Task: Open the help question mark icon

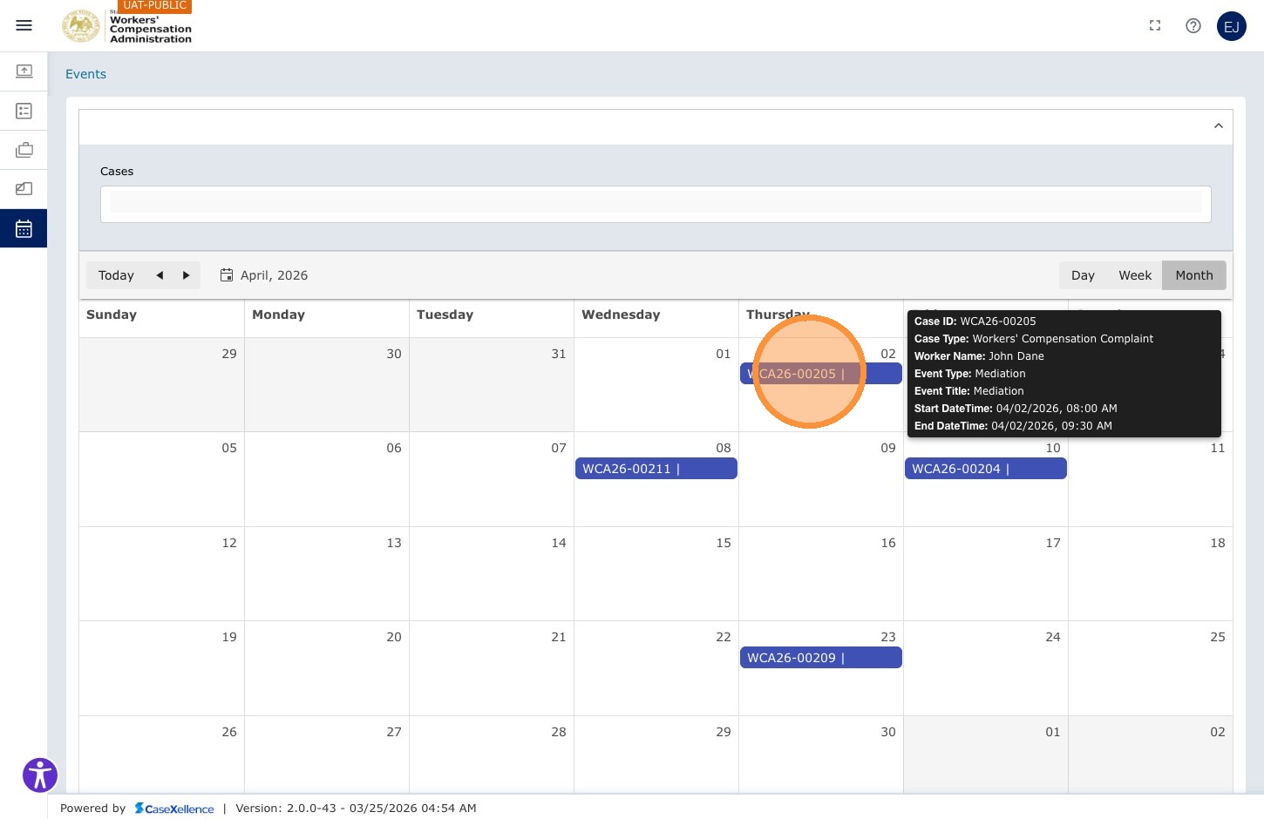Action: pyautogui.click(x=1193, y=26)
